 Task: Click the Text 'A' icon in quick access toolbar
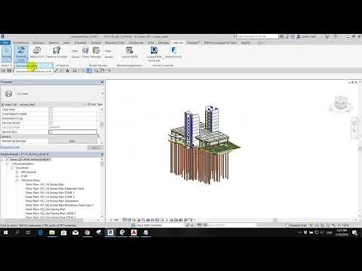[67, 71]
